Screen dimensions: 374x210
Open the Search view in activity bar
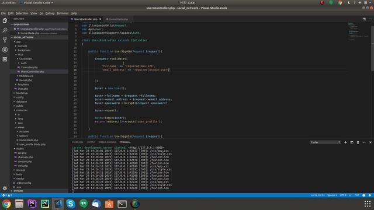click(5, 30)
